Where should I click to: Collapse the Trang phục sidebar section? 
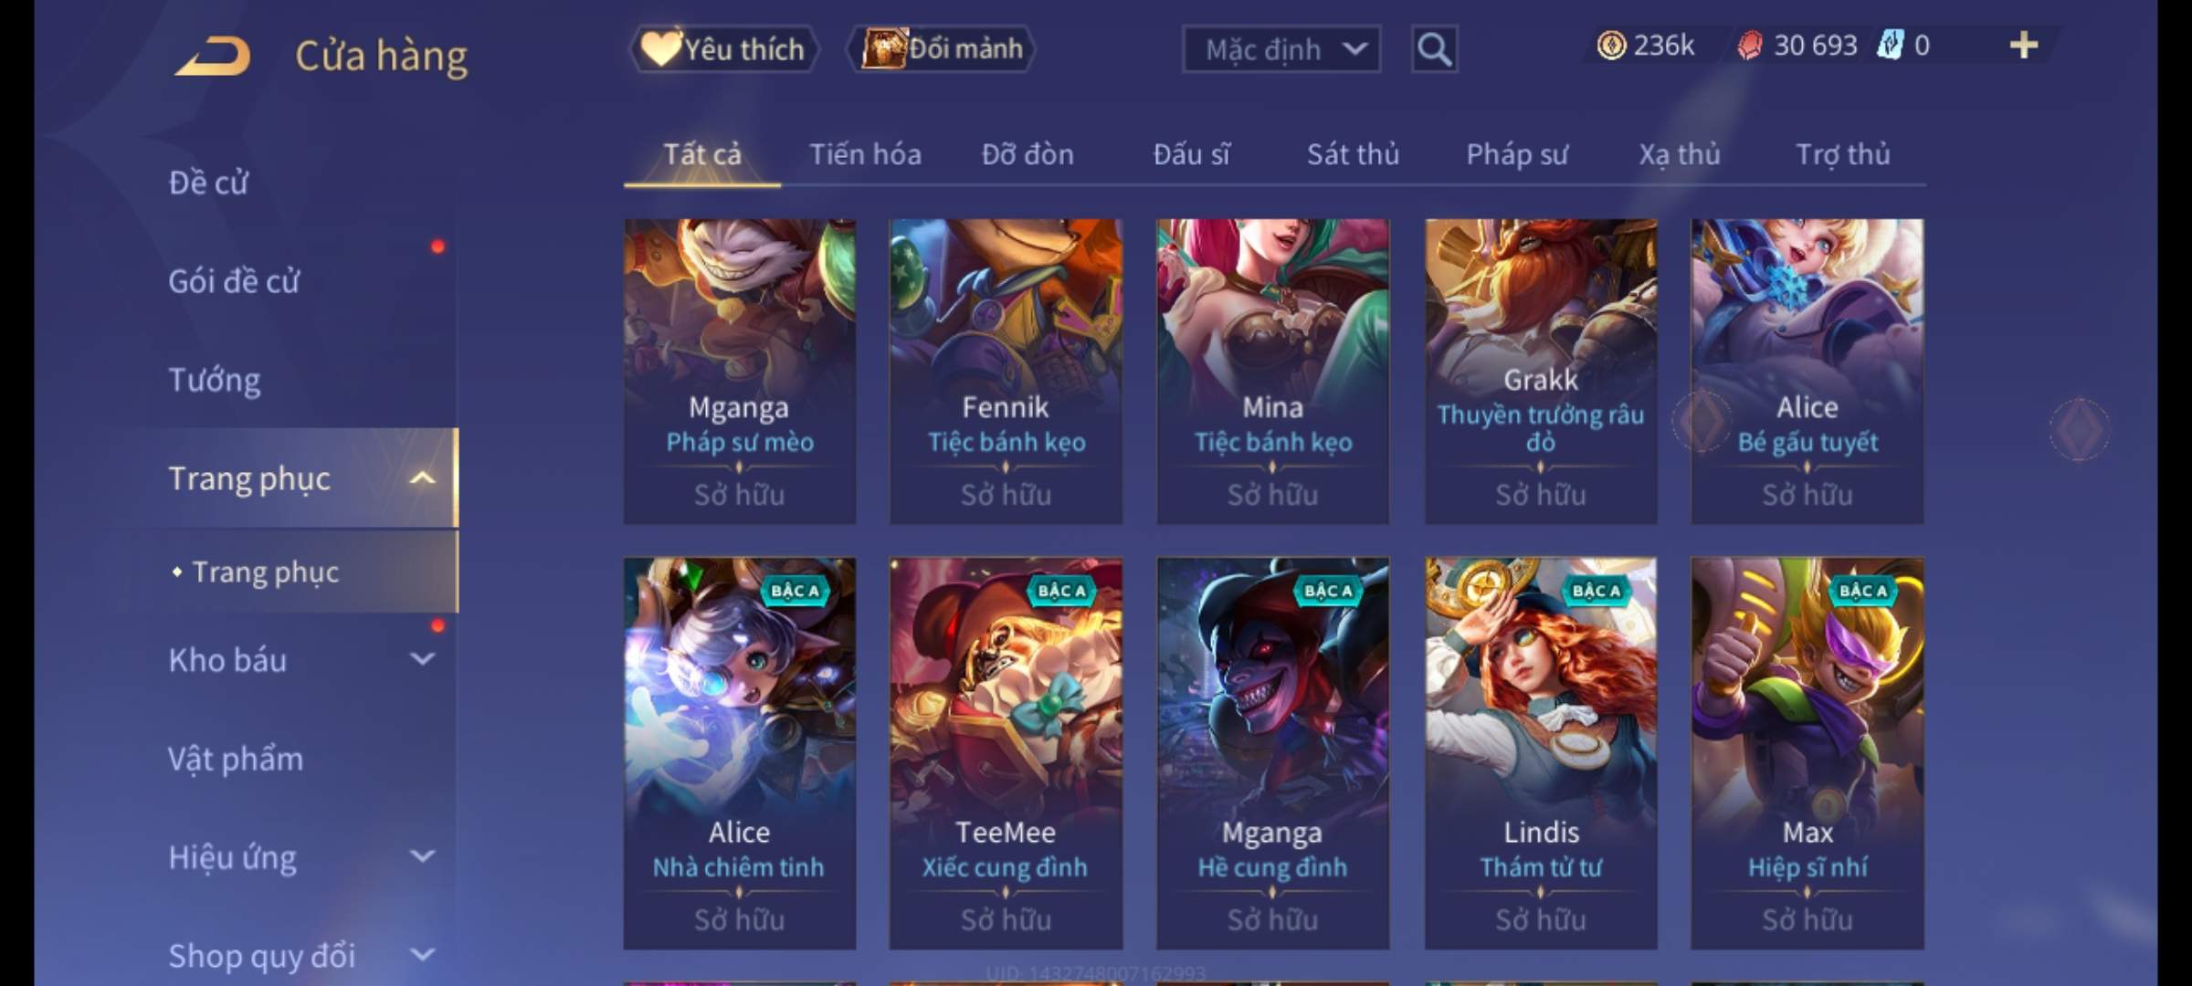click(x=422, y=477)
